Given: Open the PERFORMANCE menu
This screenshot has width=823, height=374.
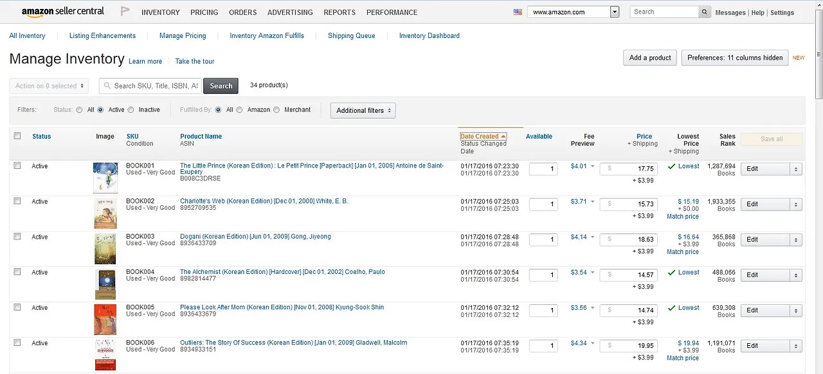Looking at the screenshot, I should coord(392,12).
